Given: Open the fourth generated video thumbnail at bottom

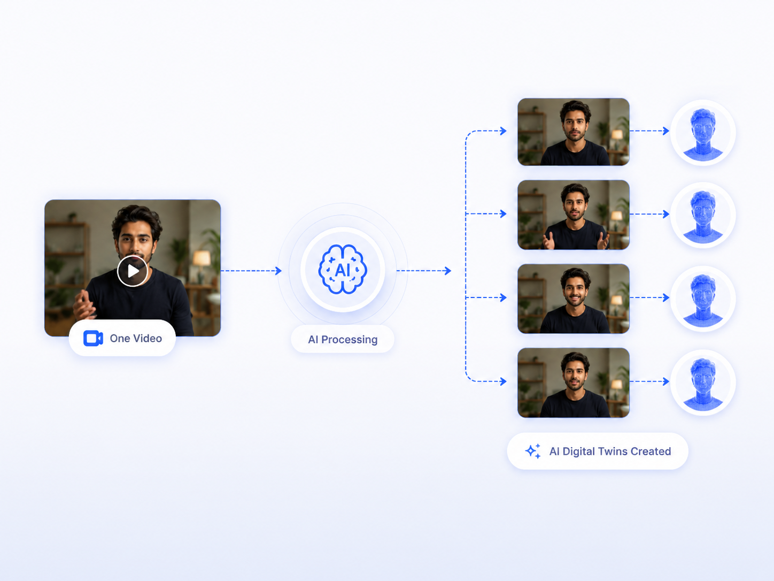Looking at the screenshot, I should (x=574, y=383).
